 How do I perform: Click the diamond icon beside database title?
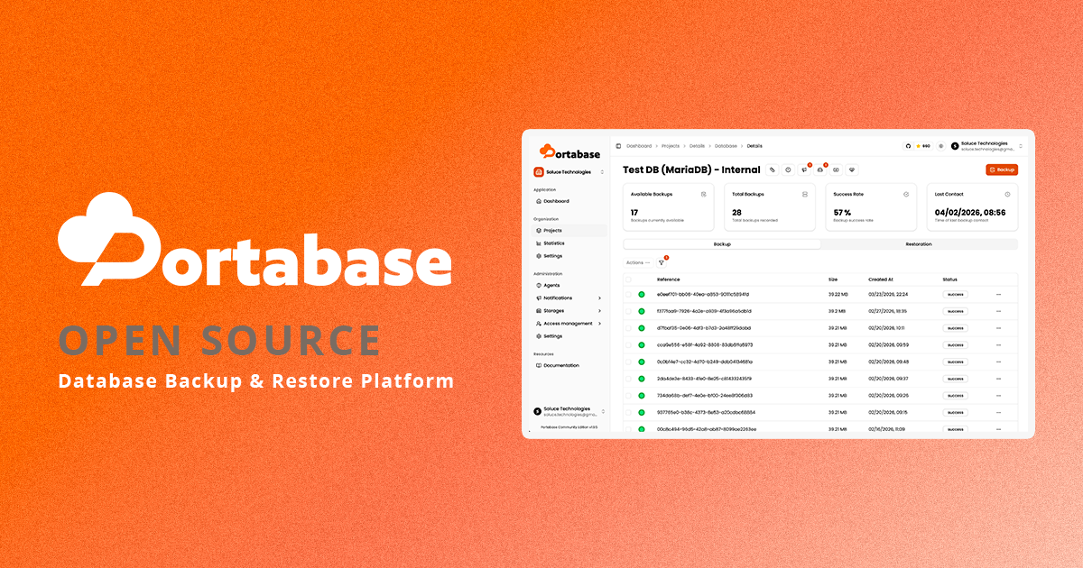(x=851, y=169)
